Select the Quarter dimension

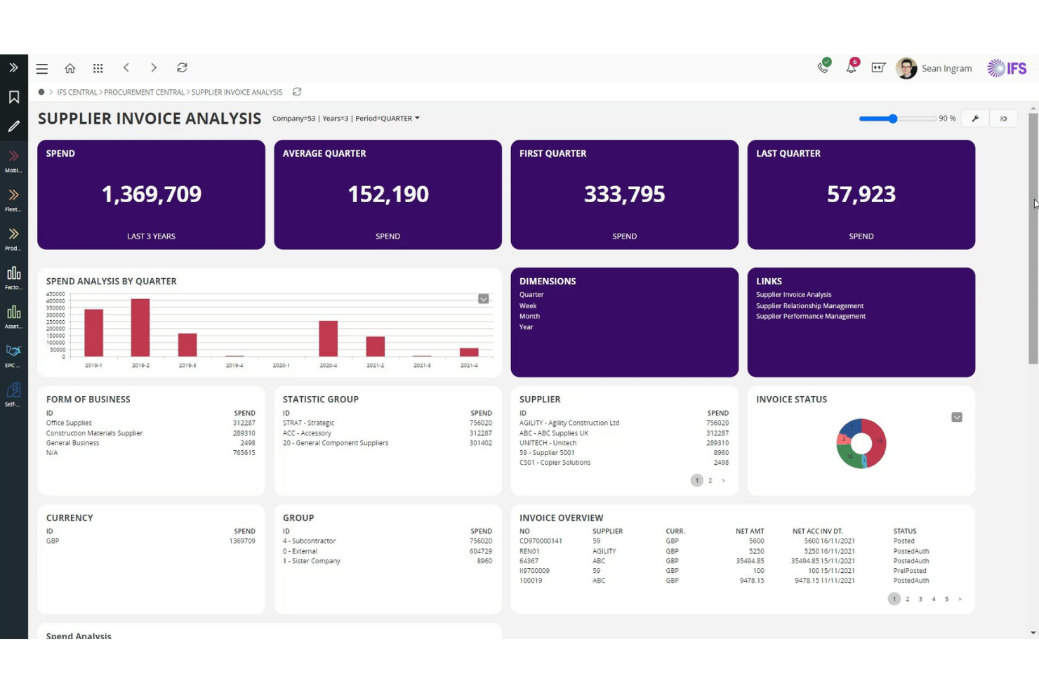(x=531, y=295)
